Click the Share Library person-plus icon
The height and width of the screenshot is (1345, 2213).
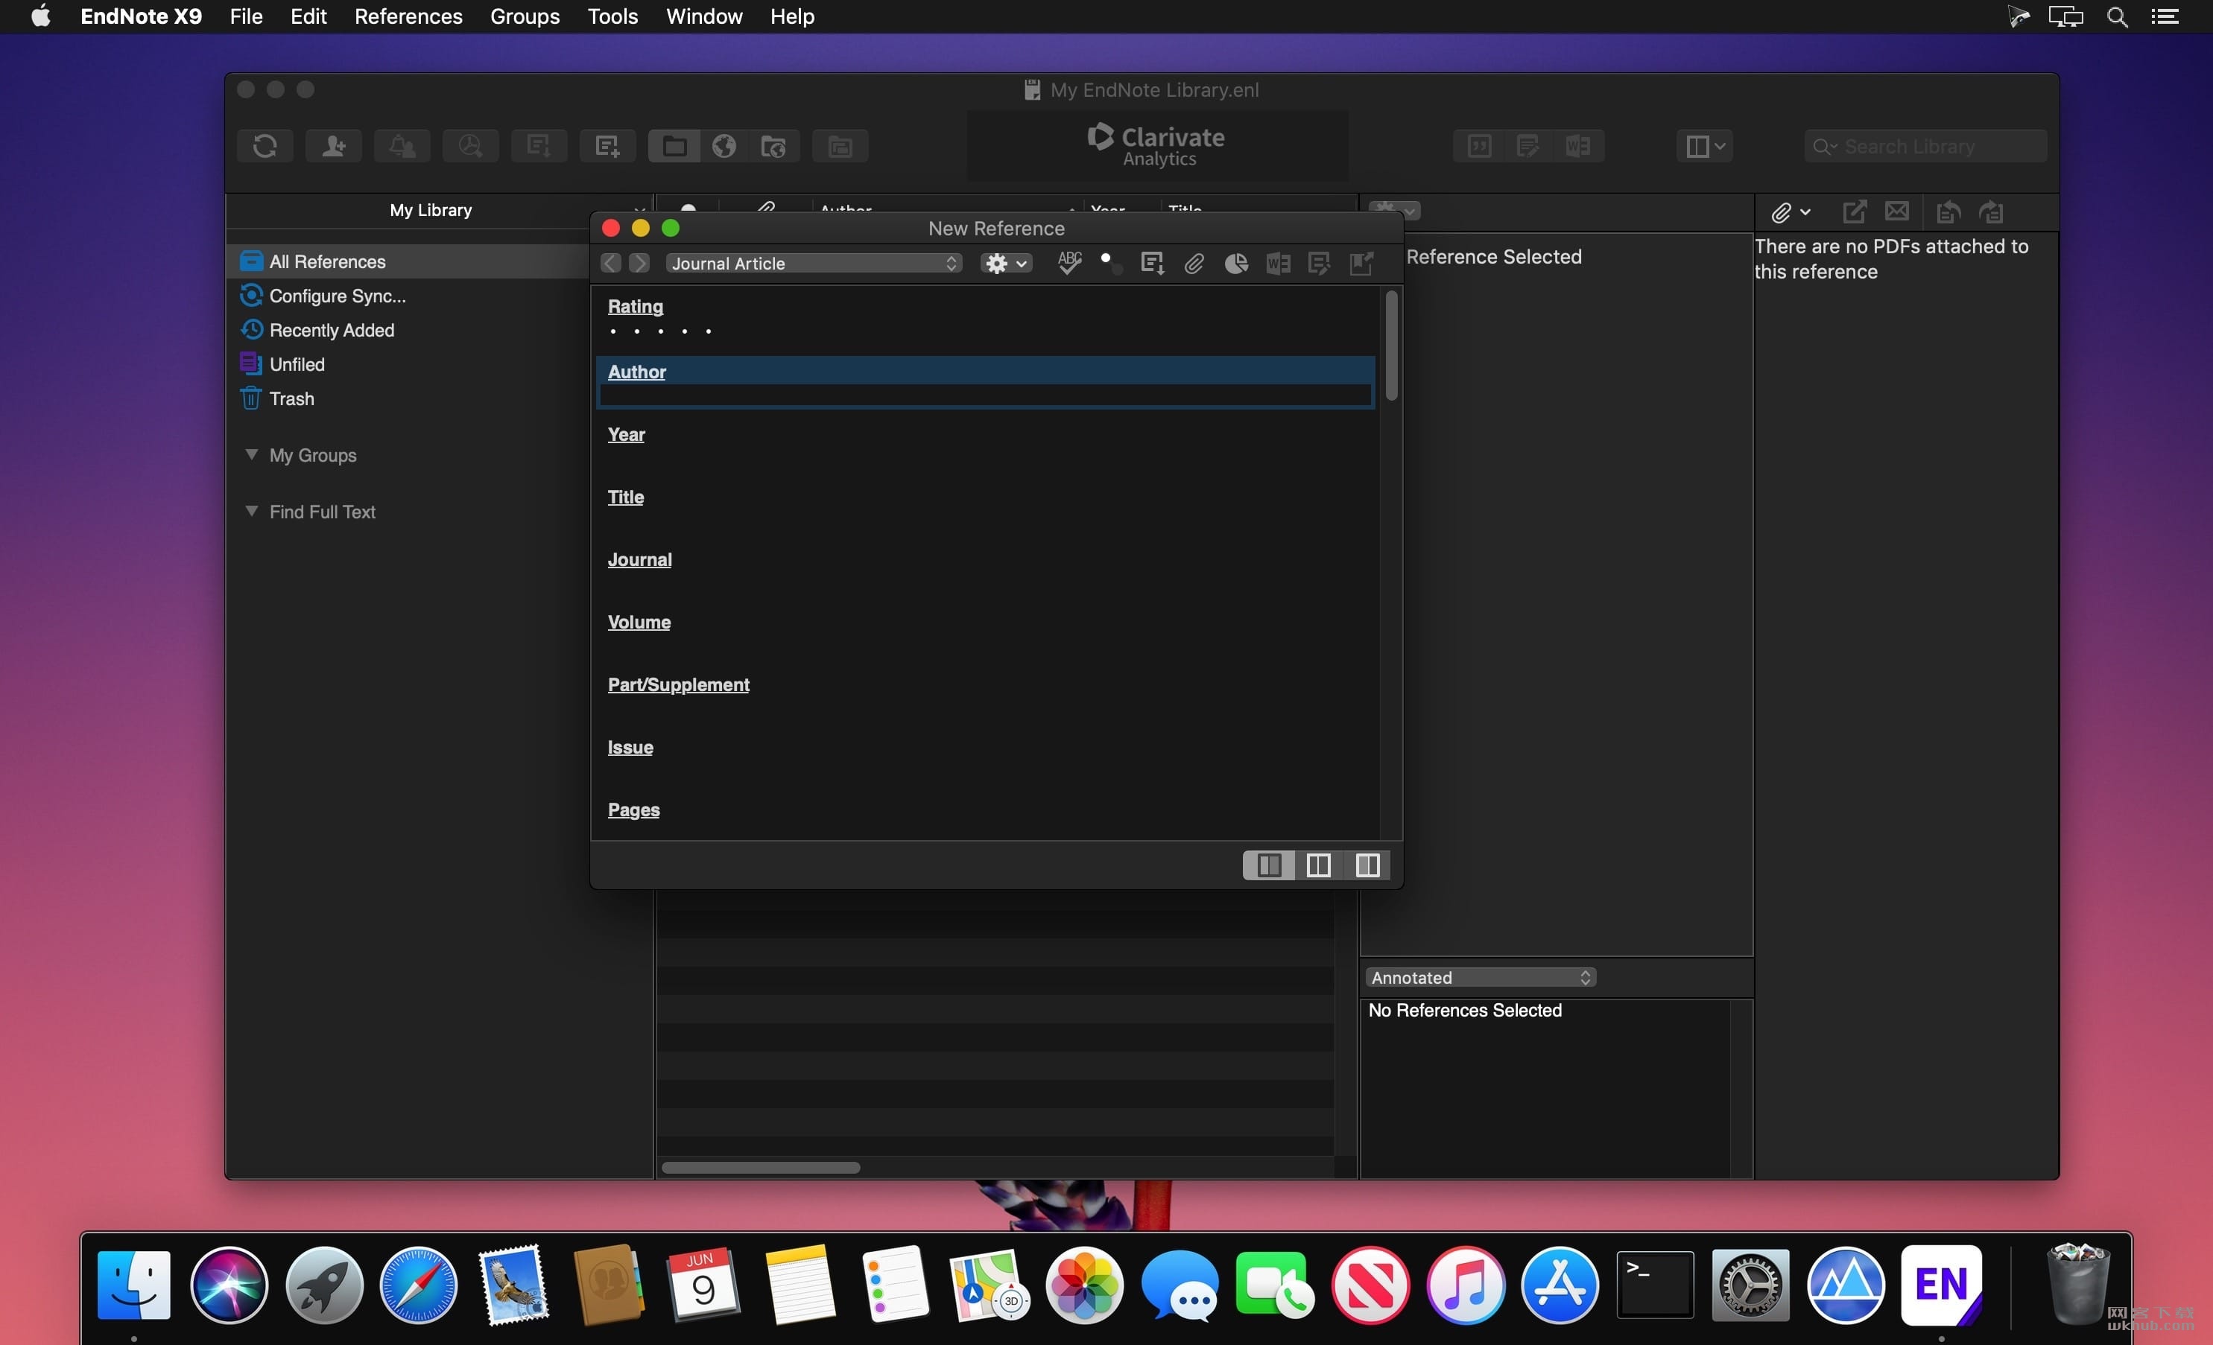[x=333, y=145]
